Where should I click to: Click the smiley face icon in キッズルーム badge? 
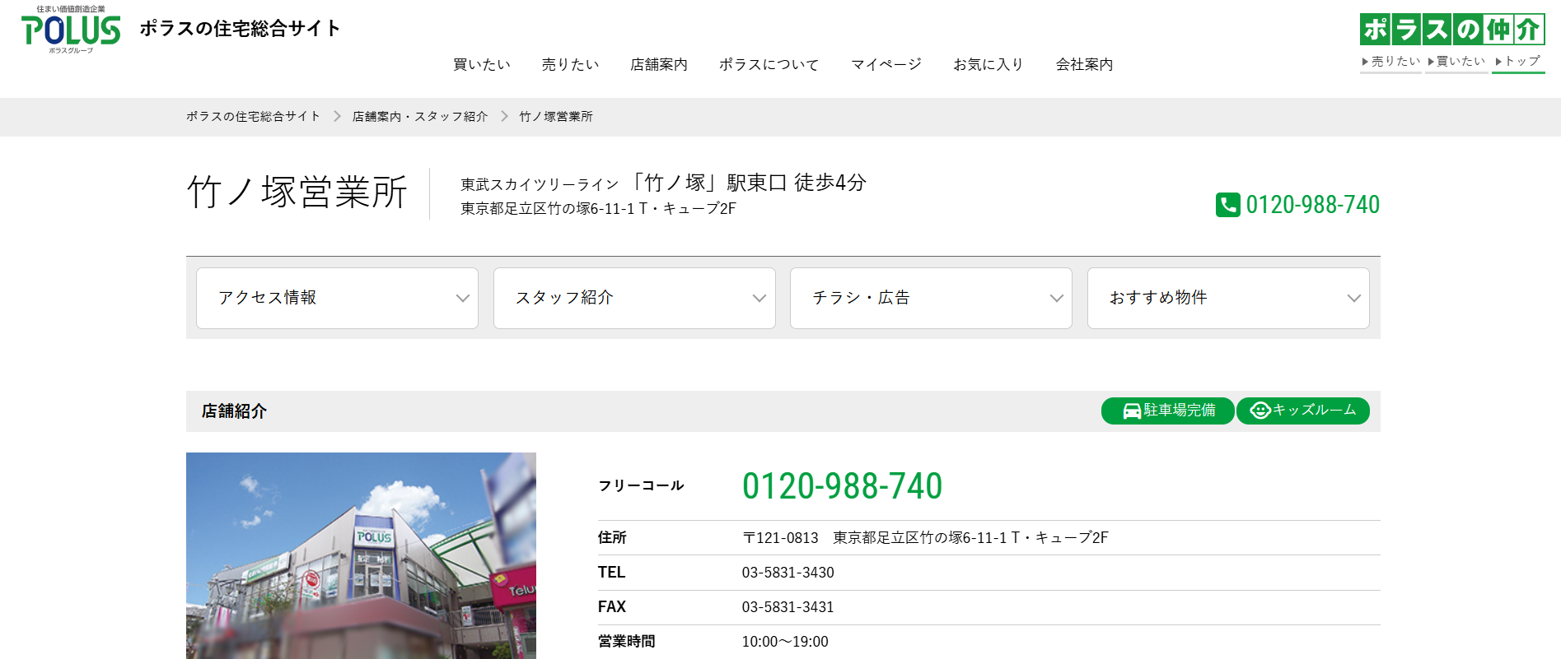point(1260,411)
